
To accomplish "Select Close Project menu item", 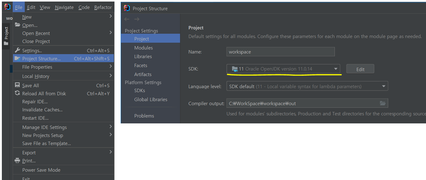I will tap(63, 41).
